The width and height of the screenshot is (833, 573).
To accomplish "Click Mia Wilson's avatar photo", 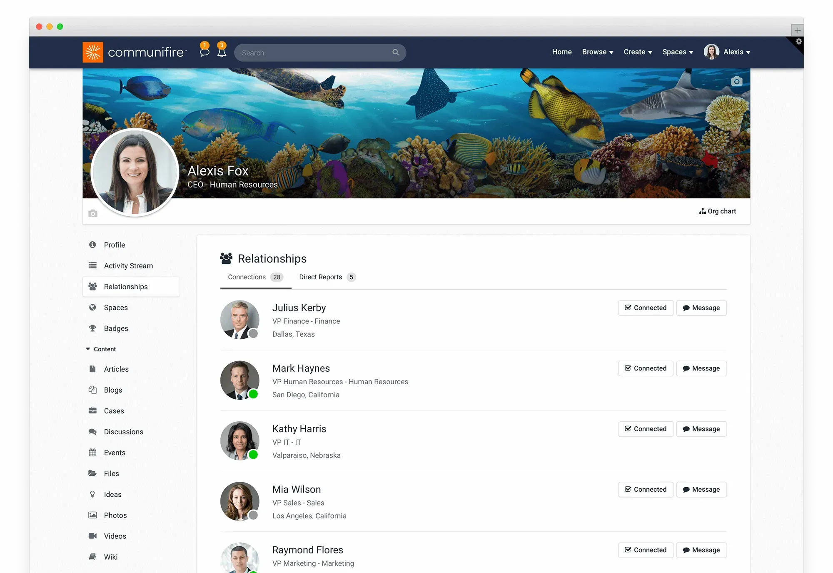I will pyautogui.click(x=240, y=501).
